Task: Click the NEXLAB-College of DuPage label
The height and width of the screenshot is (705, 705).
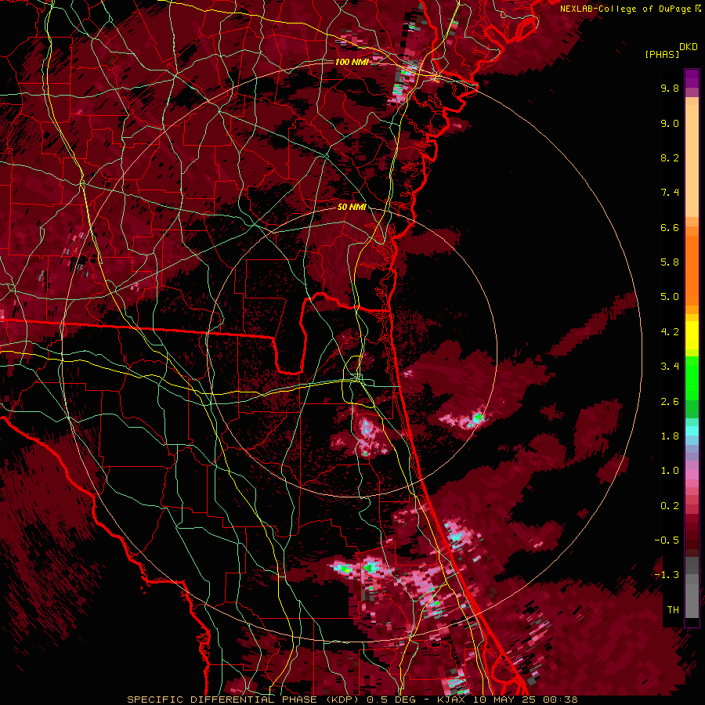Action: (625, 9)
